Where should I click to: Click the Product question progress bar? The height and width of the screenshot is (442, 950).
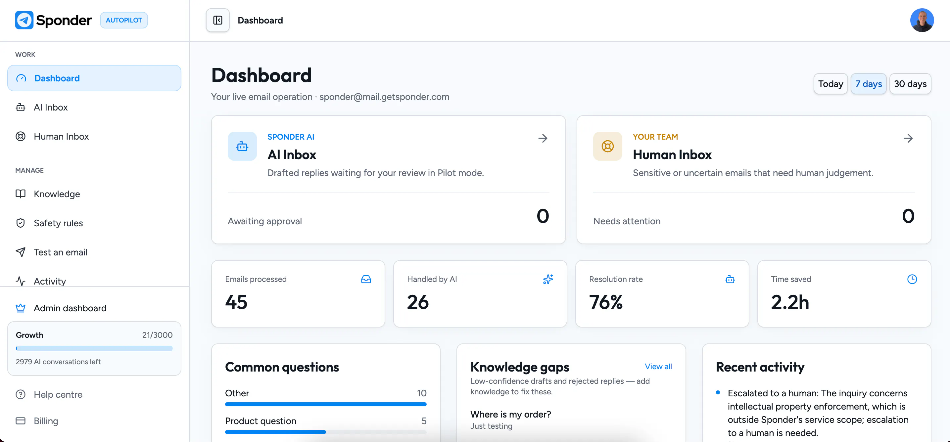click(x=326, y=432)
